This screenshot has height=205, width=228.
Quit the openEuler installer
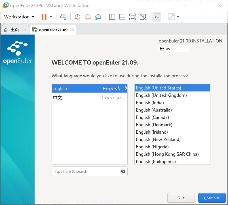181,198
